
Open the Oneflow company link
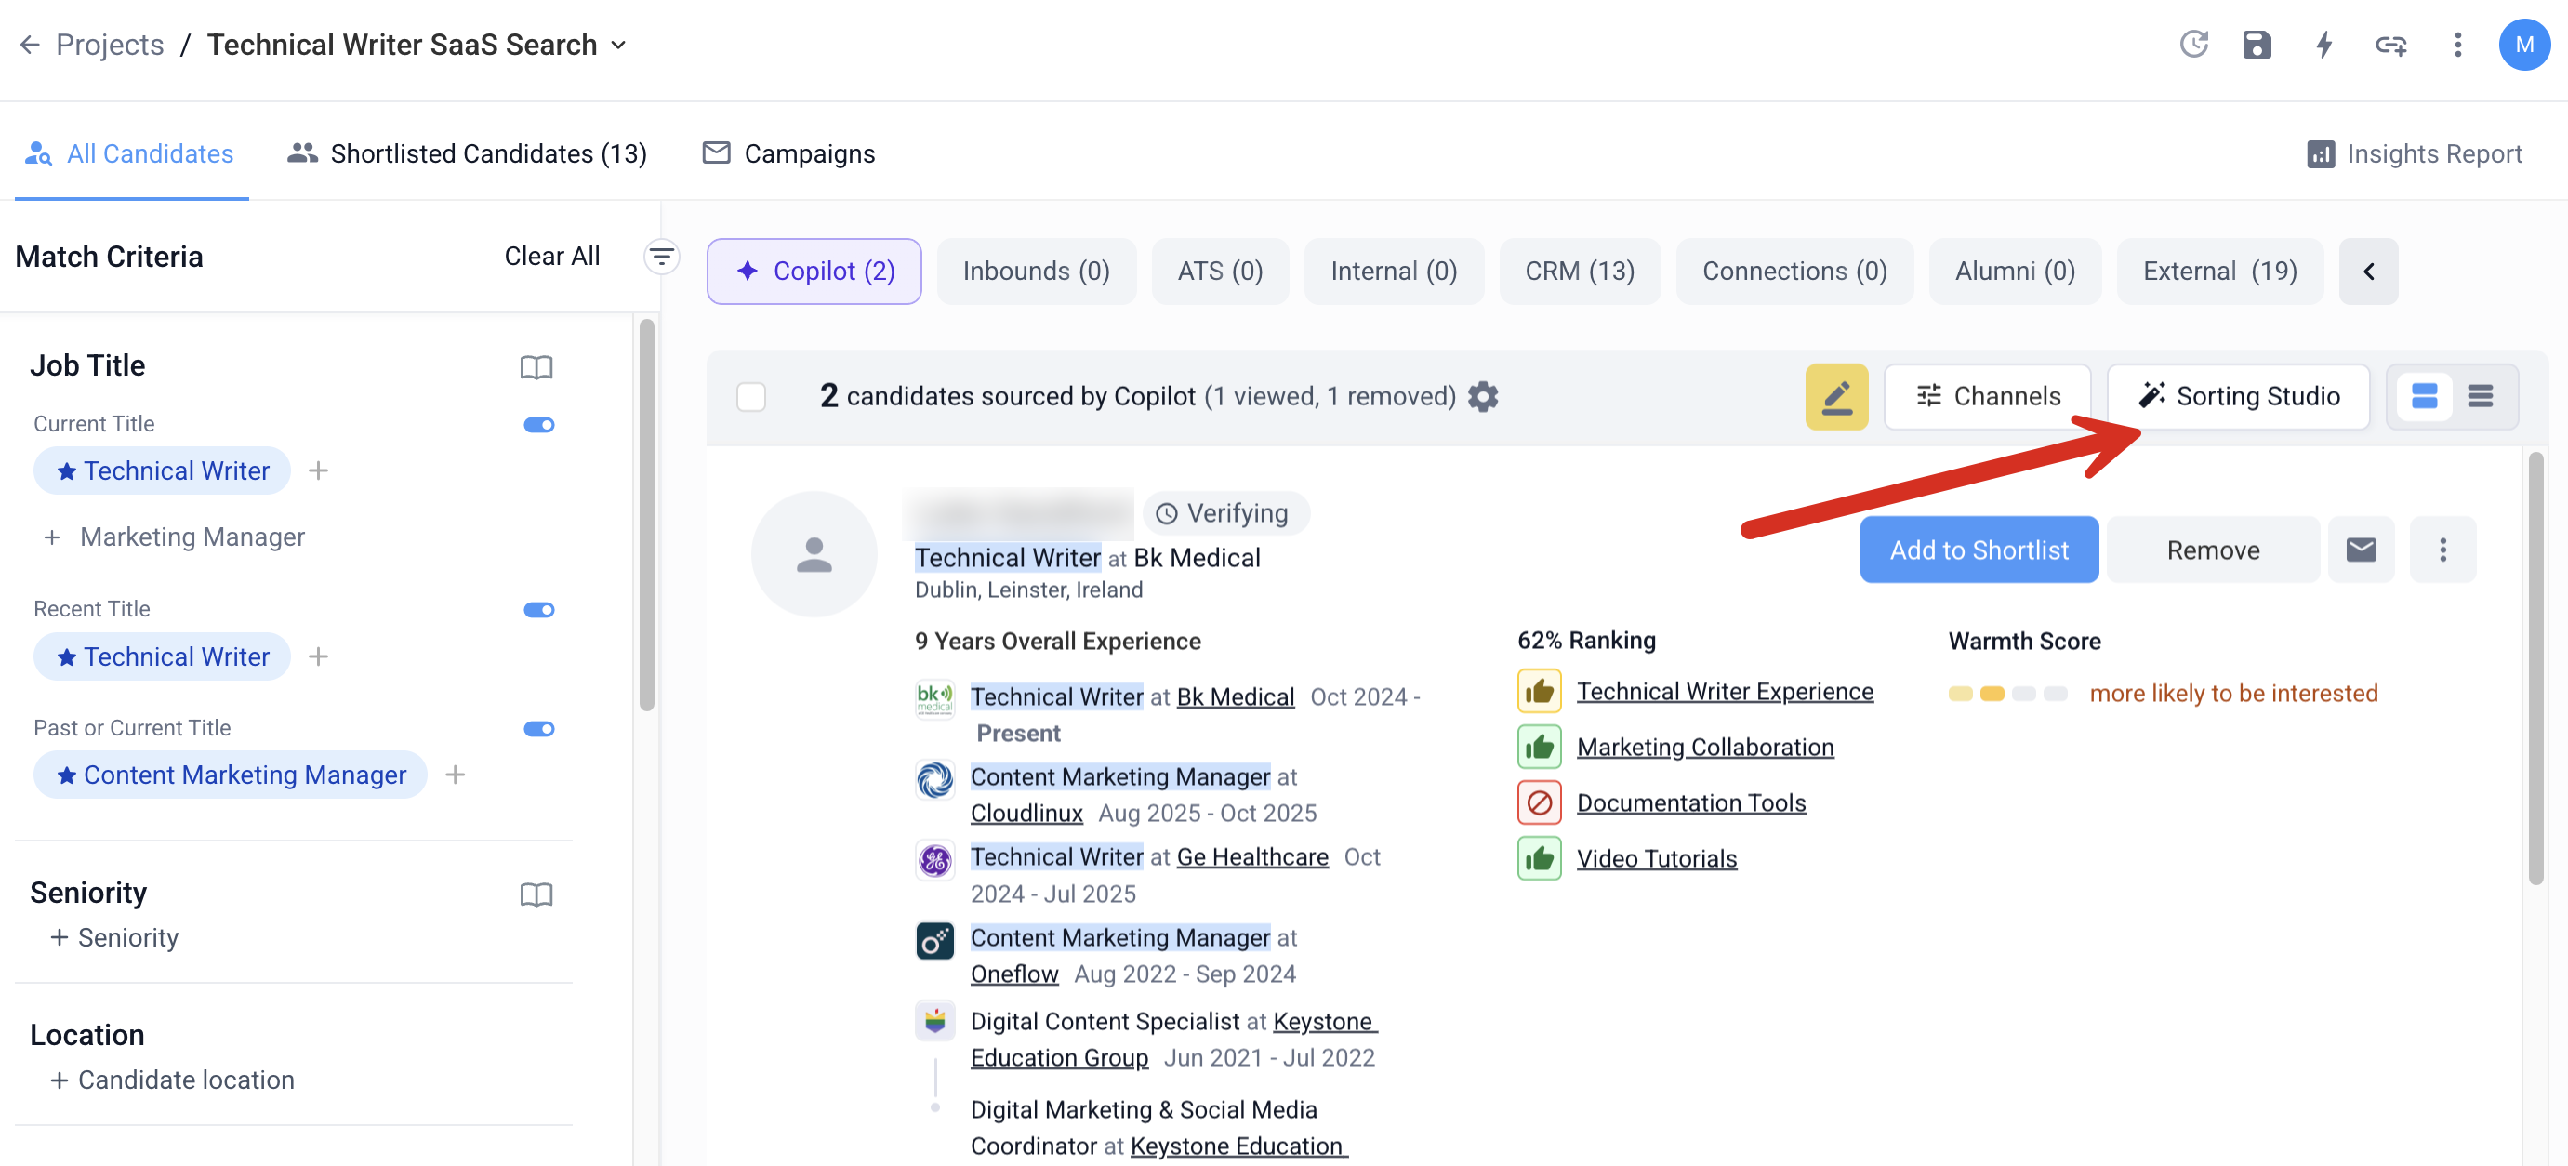(x=1013, y=974)
